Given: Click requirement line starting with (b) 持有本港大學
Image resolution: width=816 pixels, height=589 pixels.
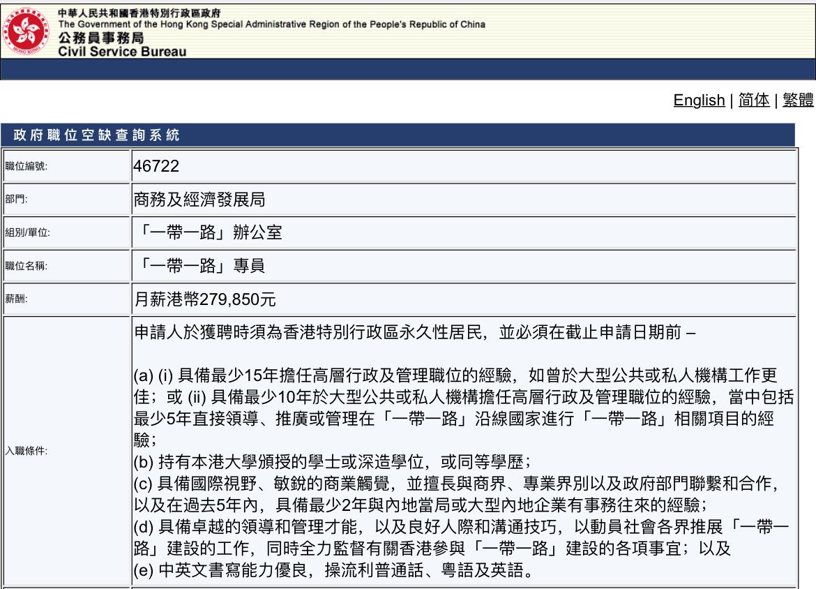Looking at the screenshot, I should (332, 462).
